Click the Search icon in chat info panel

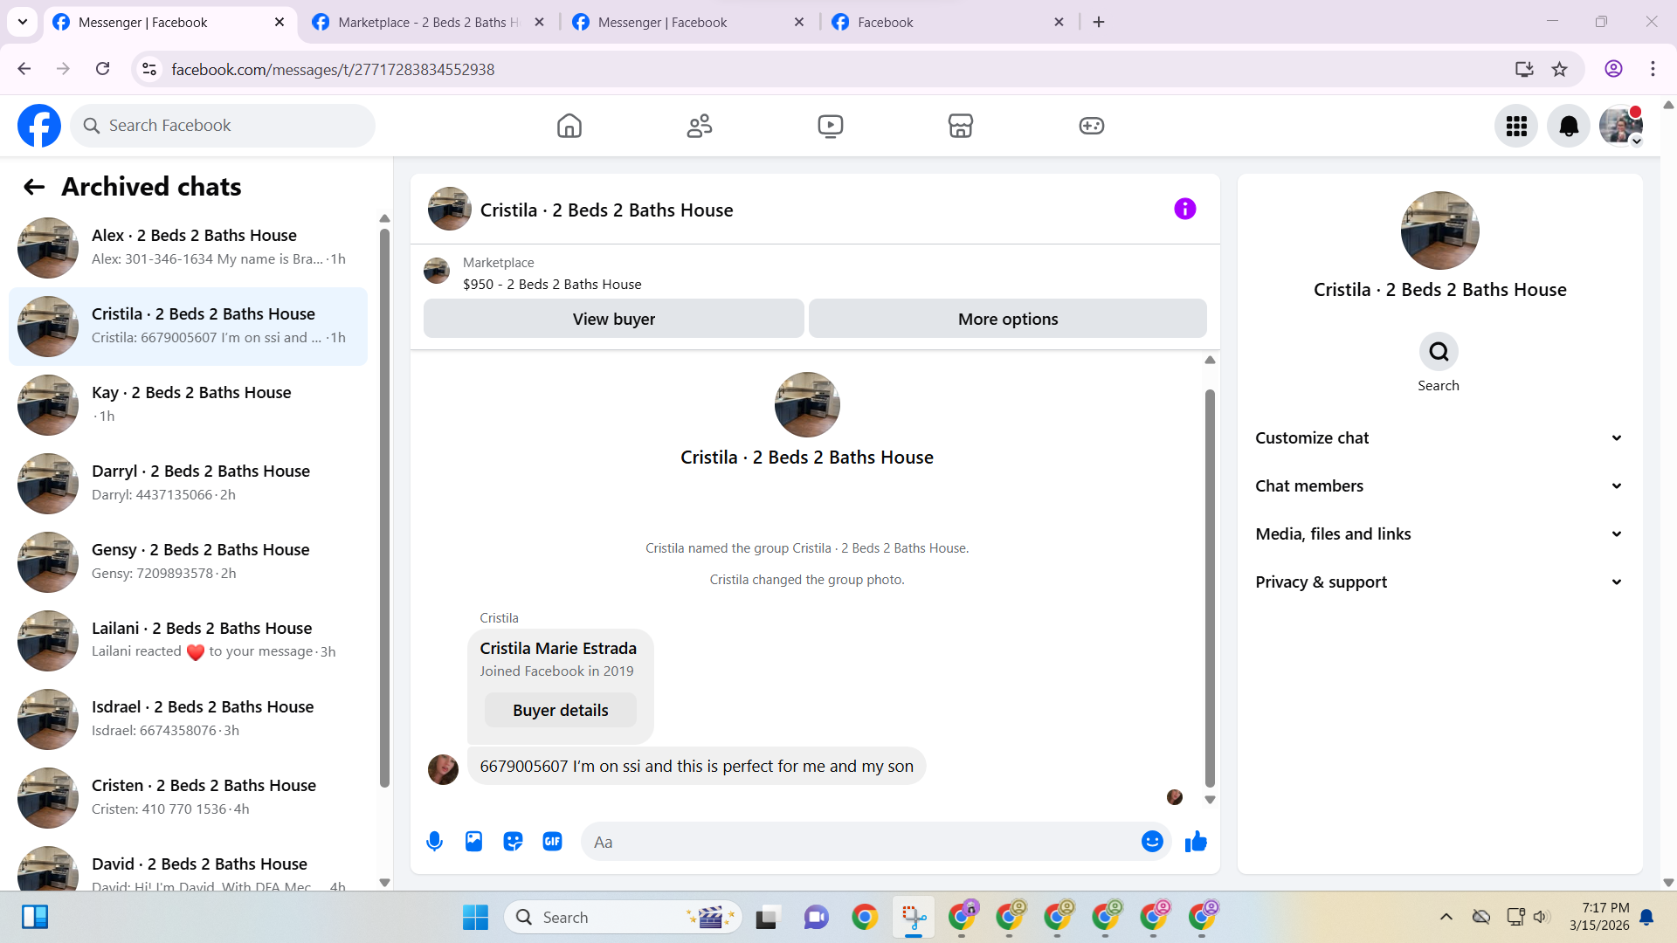pyautogui.click(x=1439, y=352)
